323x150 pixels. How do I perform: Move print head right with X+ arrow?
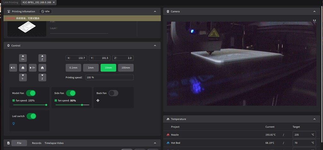point(32,68)
